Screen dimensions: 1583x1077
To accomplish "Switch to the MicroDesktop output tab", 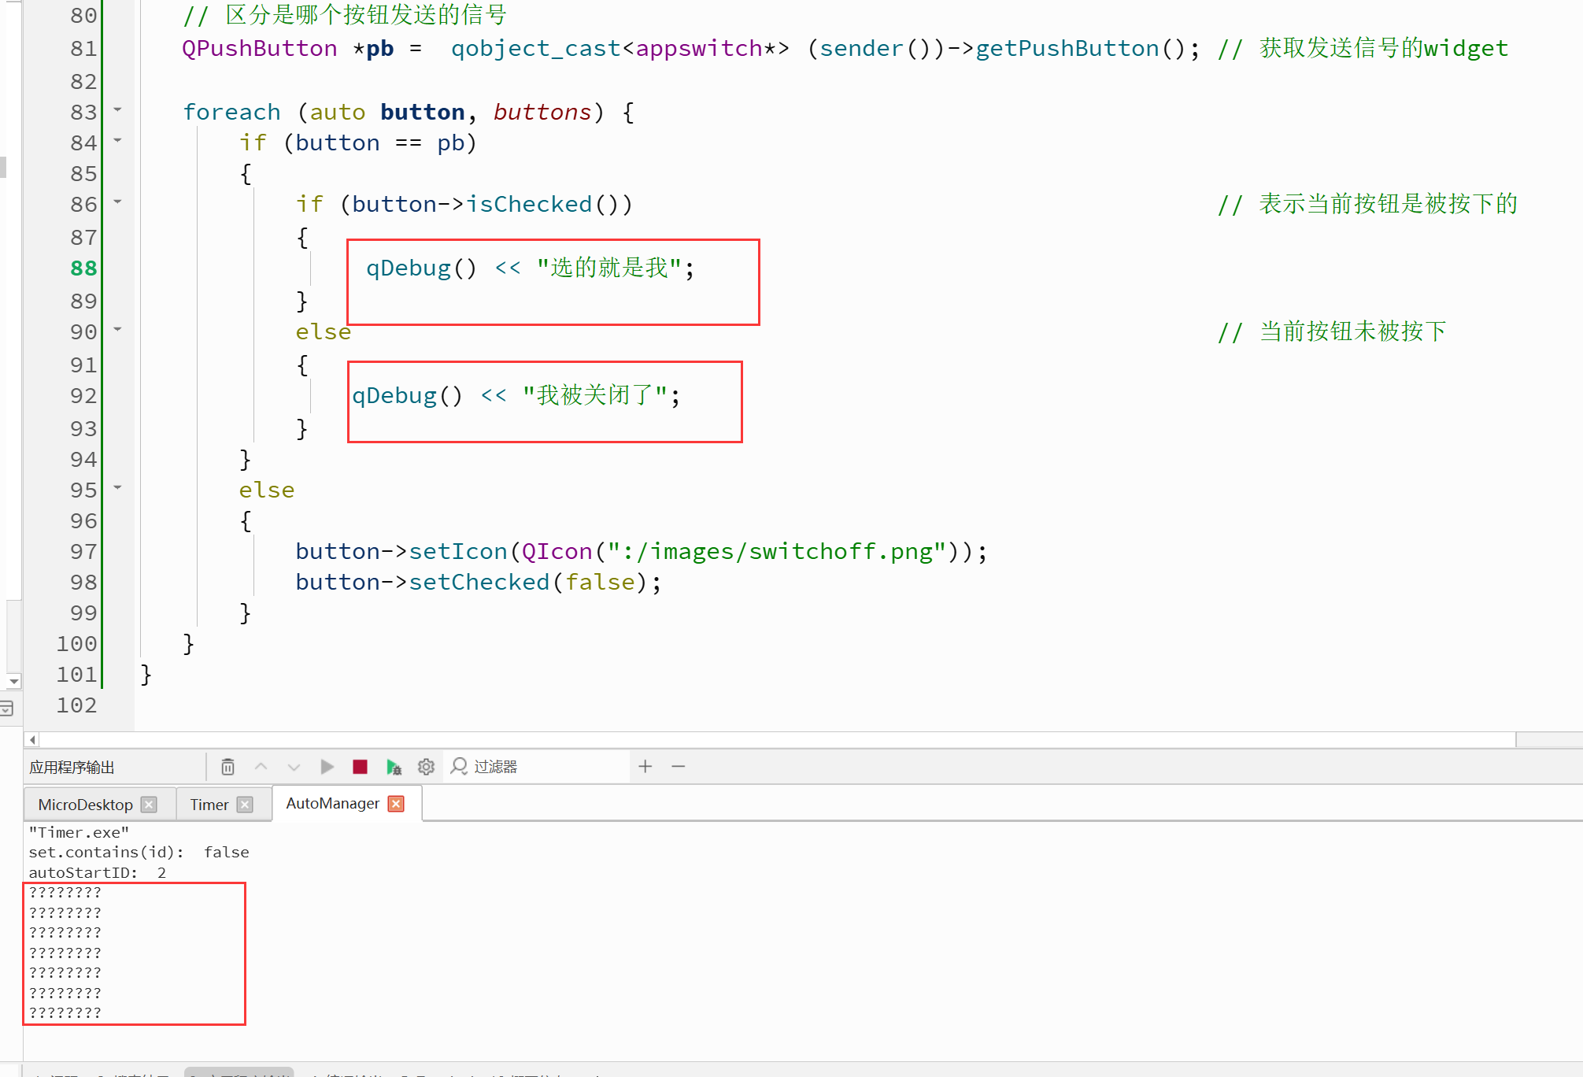I will pyautogui.click(x=85, y=805).
